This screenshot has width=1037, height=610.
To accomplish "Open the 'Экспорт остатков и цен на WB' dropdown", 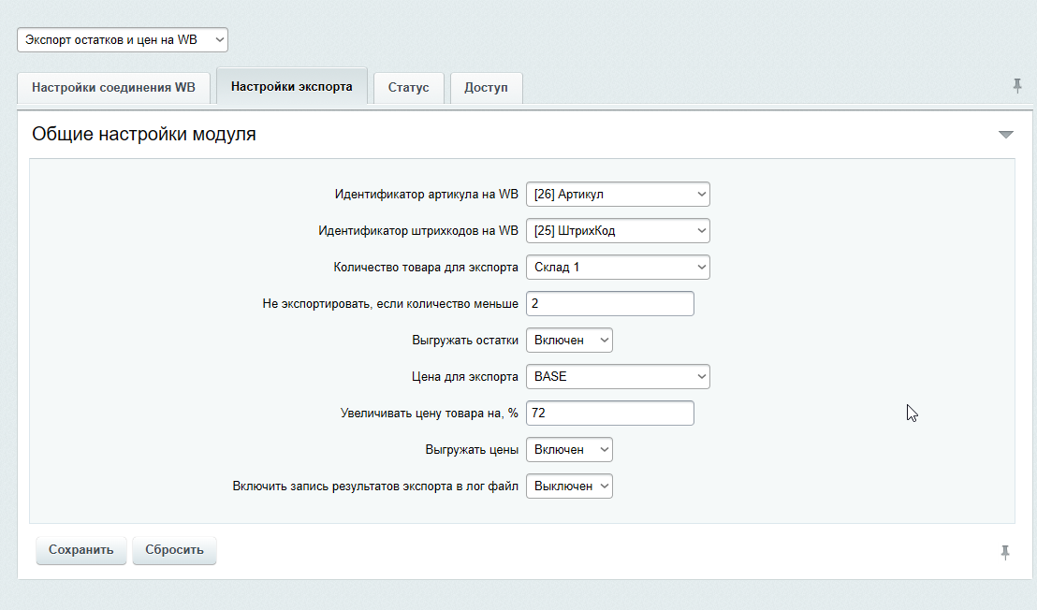I will click(x=123, y=40).
